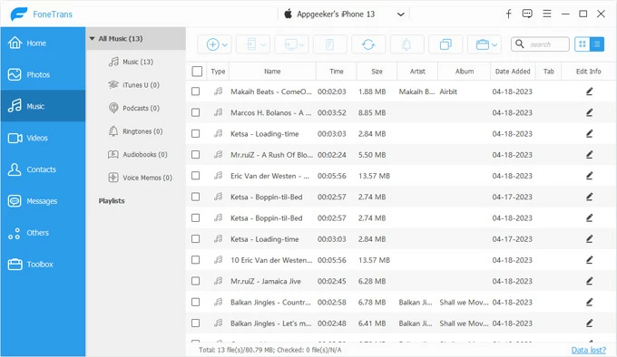Go to the Toolbox sidebar section
Viewport: 617px width, 357px height.
pos(43,265)
